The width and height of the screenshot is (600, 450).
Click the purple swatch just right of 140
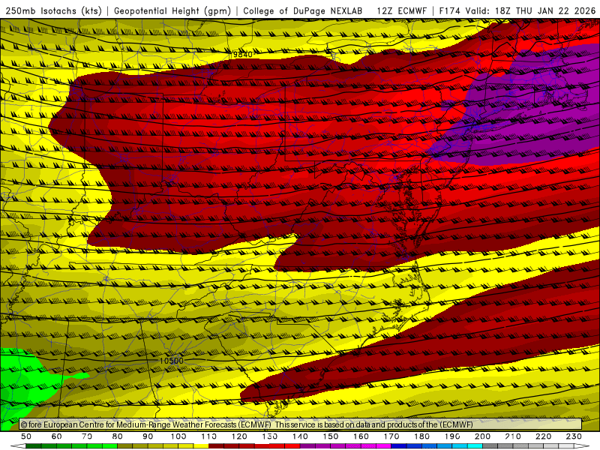coord(307,446)
